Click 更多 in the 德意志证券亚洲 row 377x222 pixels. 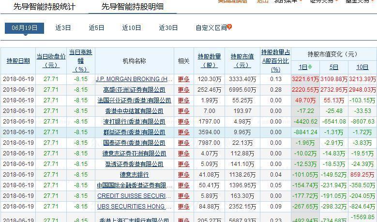coord(184,153)
